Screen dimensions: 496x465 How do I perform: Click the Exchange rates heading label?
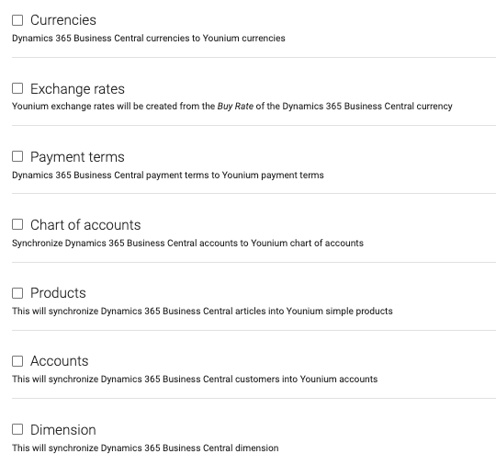click(77, 89)
